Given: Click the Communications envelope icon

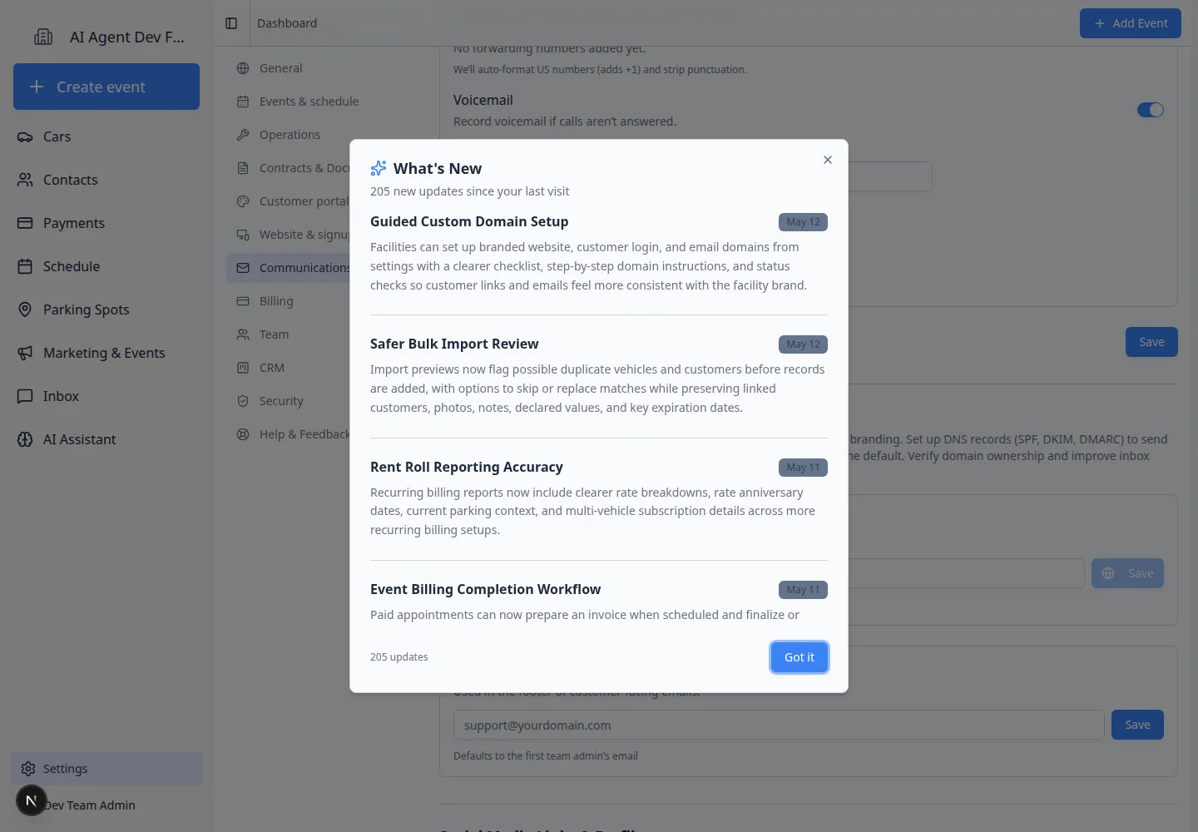Looking at the screenshot, I should pyautogui.click(x=243, y=268).
